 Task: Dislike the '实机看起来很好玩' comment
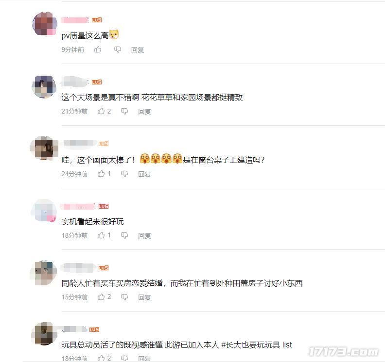click(x=124, y=235)
